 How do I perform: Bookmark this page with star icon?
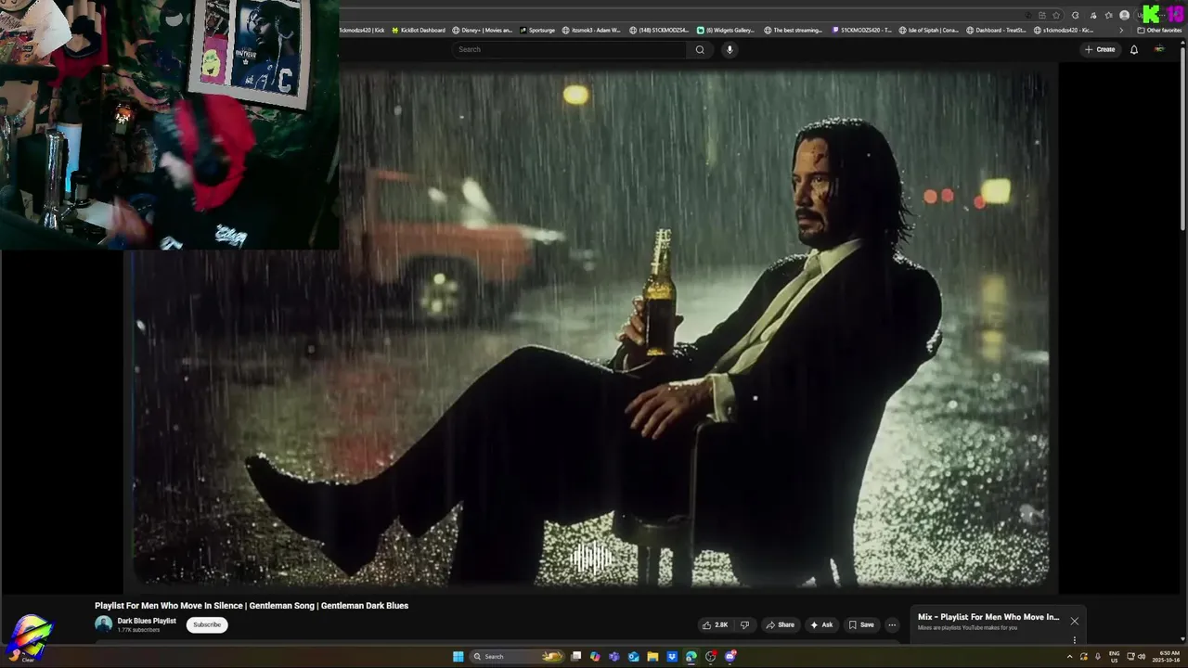click(x=1056, y=15)
